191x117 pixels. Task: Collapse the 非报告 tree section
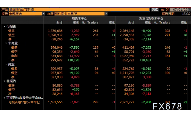point(4,81)
